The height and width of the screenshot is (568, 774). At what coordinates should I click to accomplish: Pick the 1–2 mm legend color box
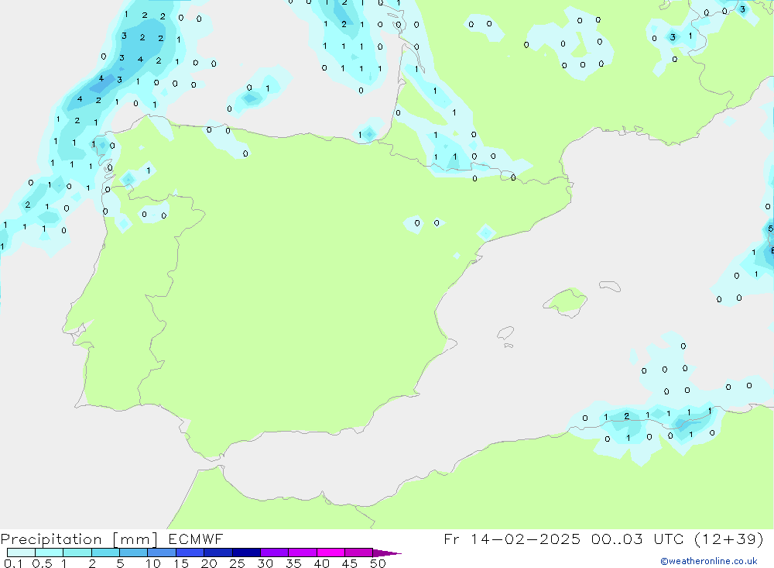click(x=77, y=553)
